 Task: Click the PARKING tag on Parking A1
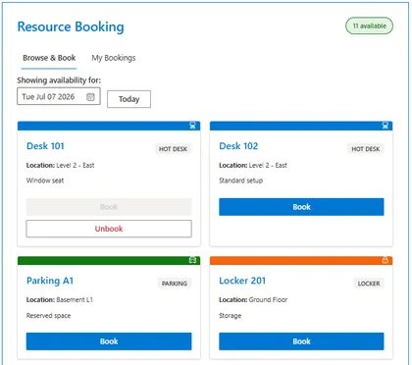(x=175, y=284)
